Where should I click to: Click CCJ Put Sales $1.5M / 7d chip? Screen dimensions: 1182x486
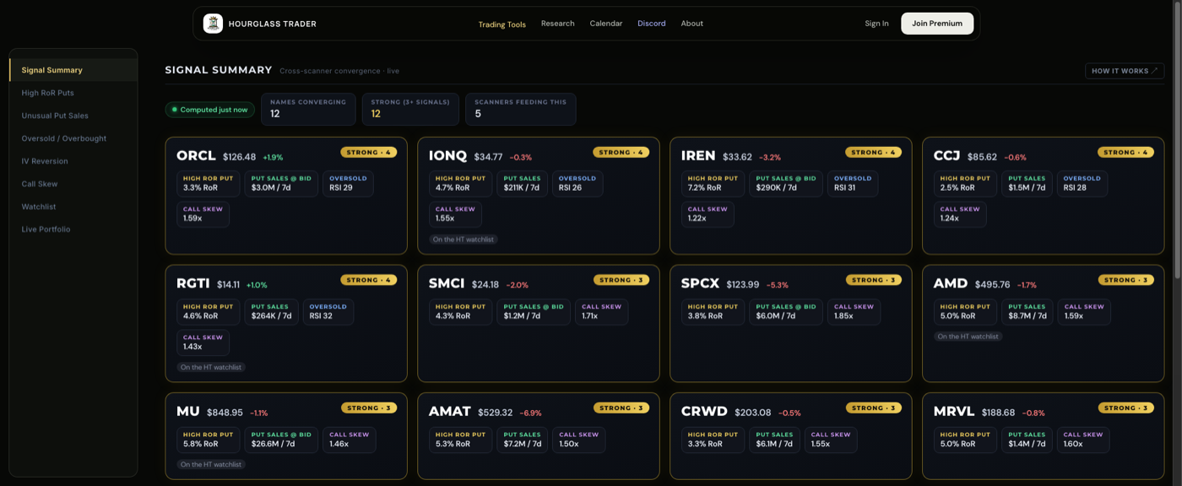[x=1027, y=184]
